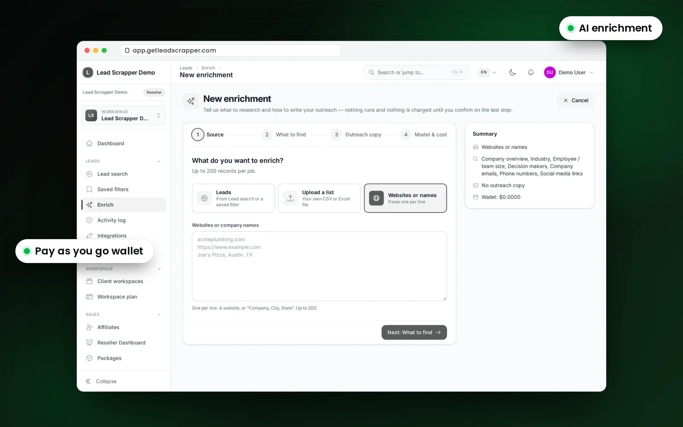Image resolution: width=683 pixels, height=427 pixels.
Task: Open Packages box item
Action: point(123,358)
